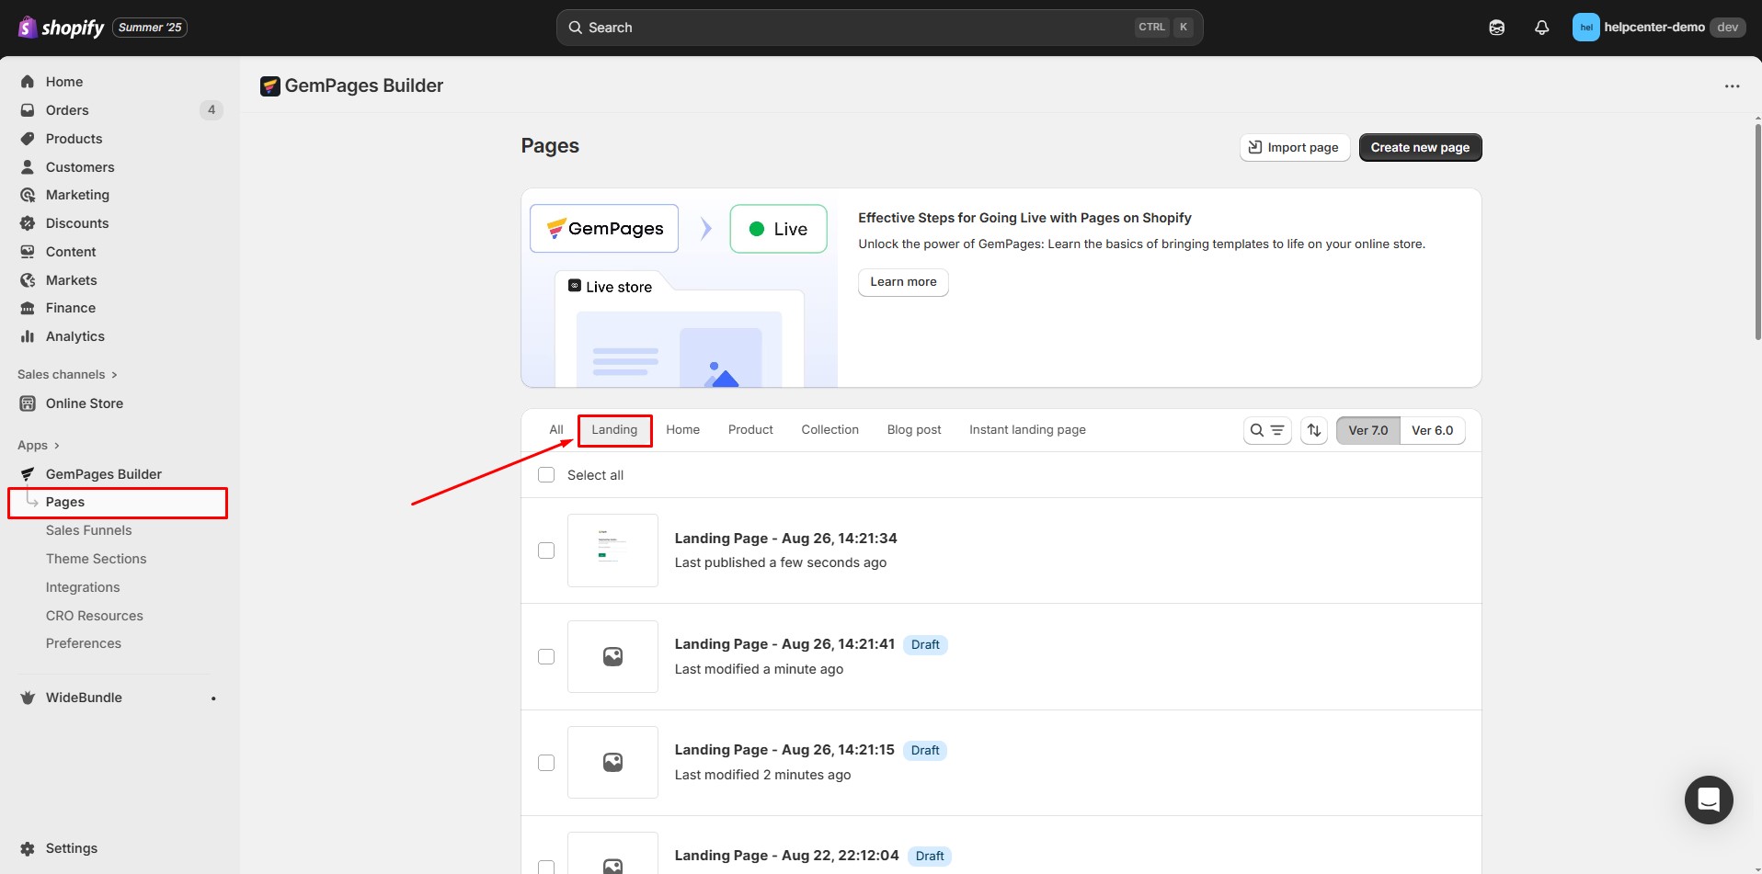Open notifications via the bell icon
Image resolution: width=1762 pixels, height=874 pixels.
point(1540,27)
